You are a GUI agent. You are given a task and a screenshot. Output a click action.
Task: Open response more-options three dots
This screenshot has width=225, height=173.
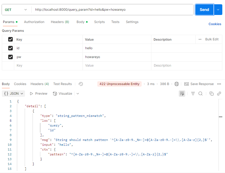click(x=219, y=84)
